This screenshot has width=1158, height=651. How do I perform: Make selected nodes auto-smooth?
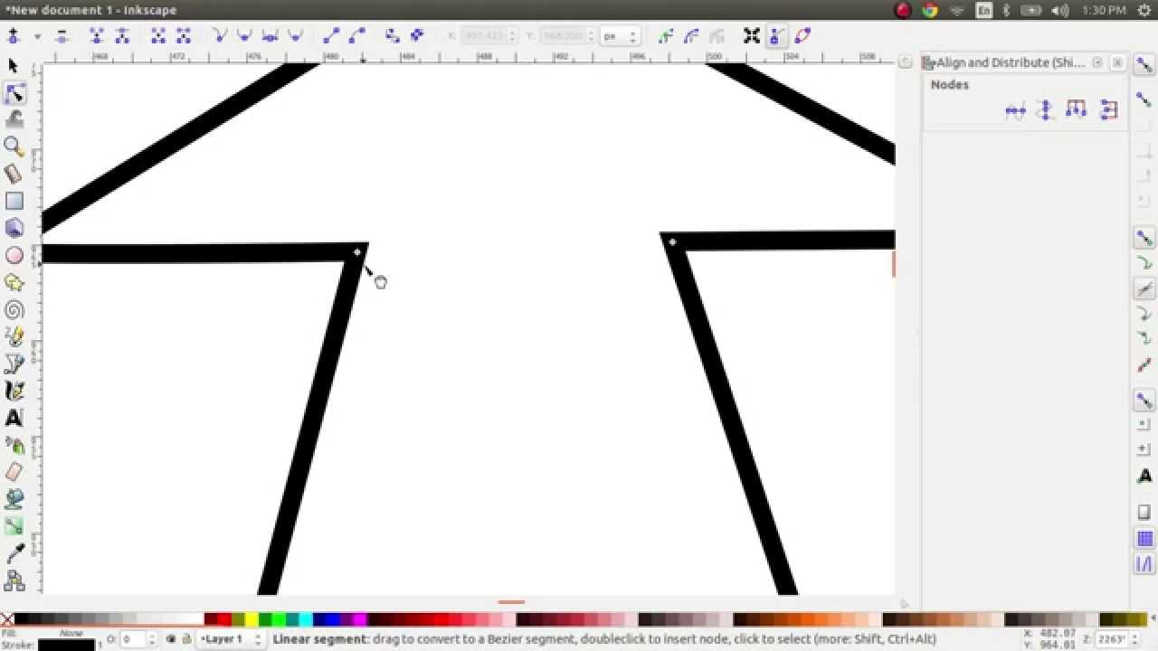click(295, 36)
